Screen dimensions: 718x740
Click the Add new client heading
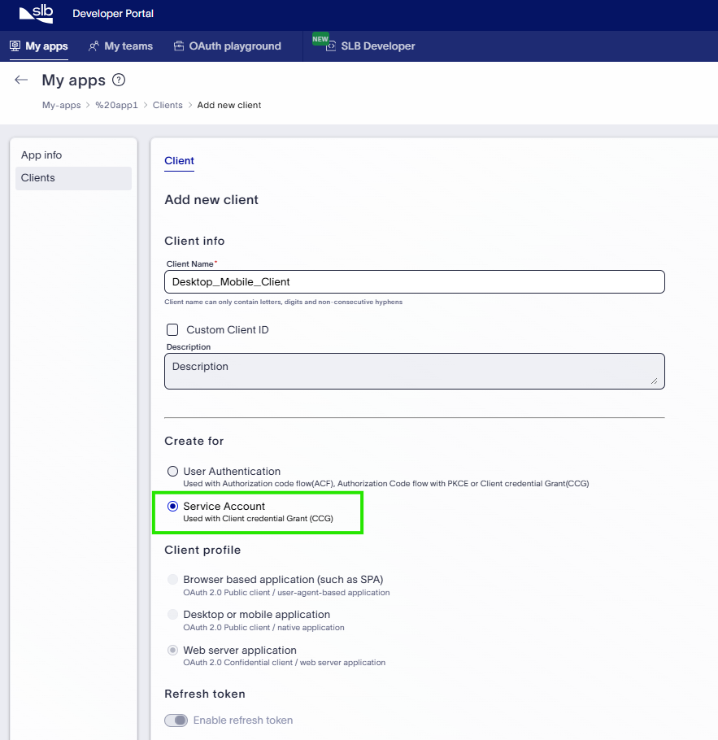coord(211,200)
